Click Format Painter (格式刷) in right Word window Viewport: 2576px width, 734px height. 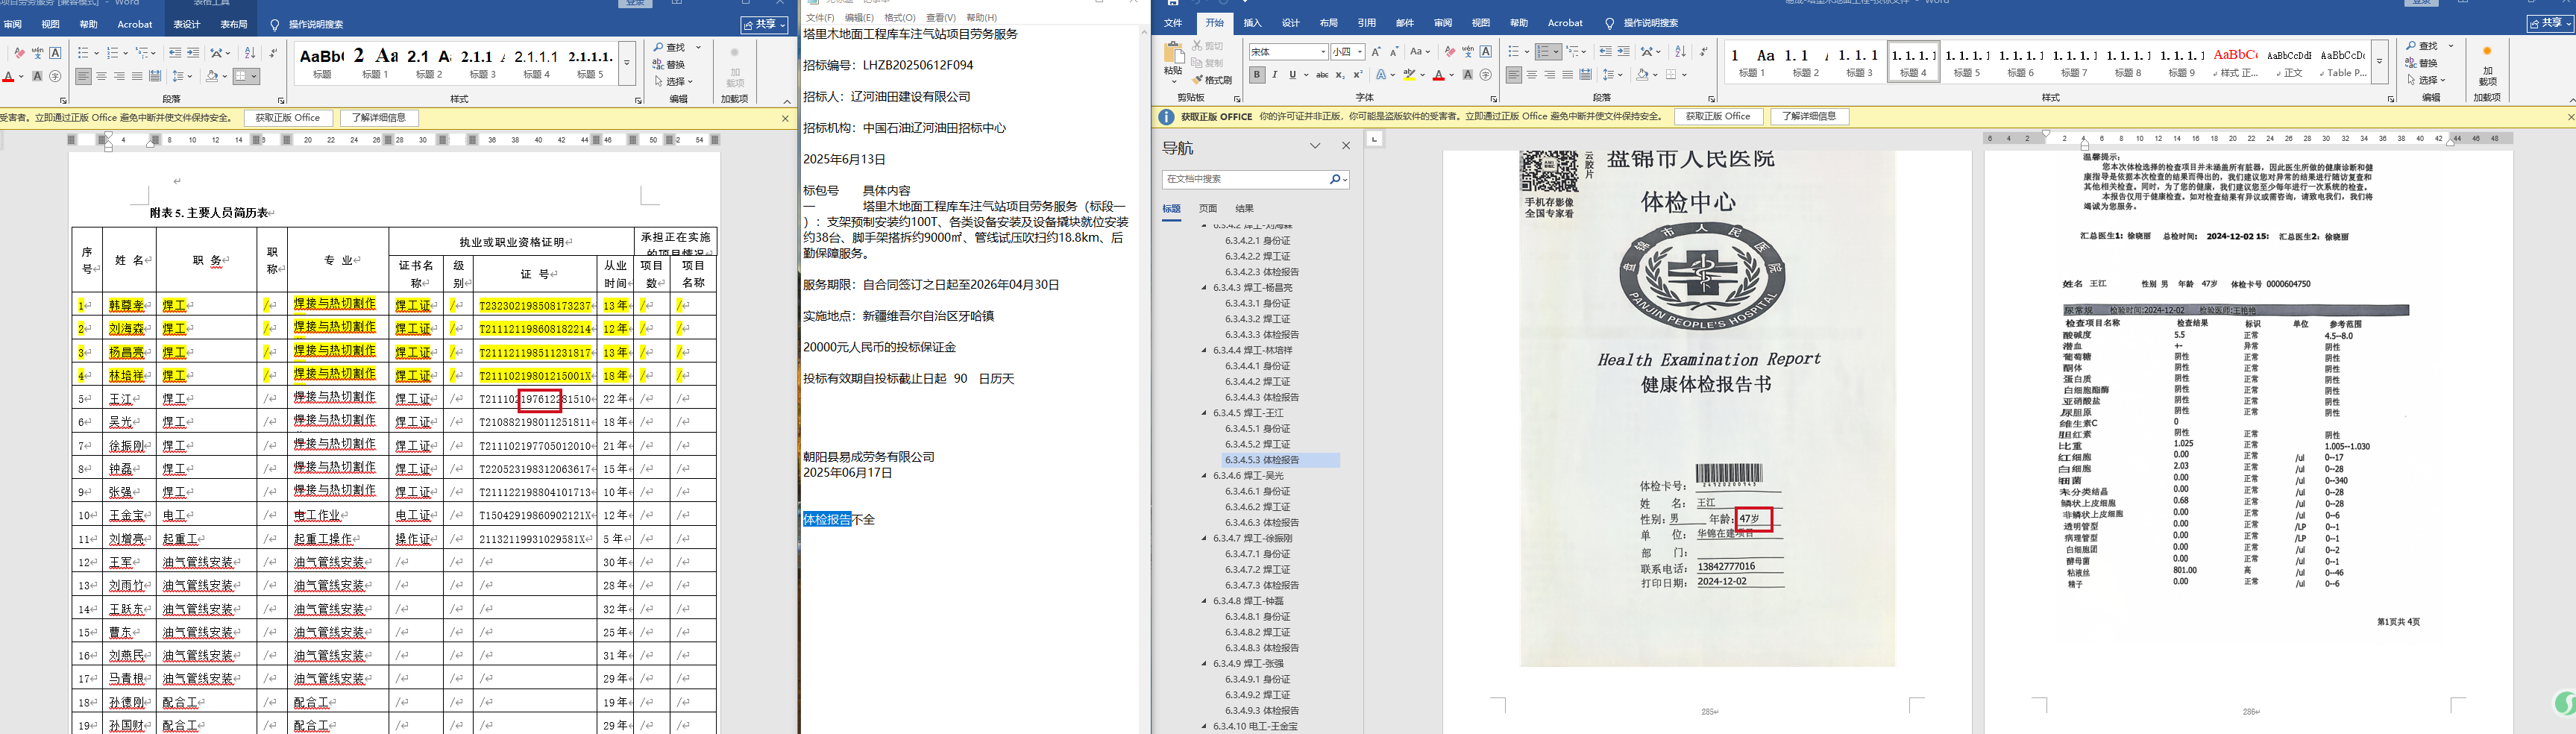click(1212, 80)
